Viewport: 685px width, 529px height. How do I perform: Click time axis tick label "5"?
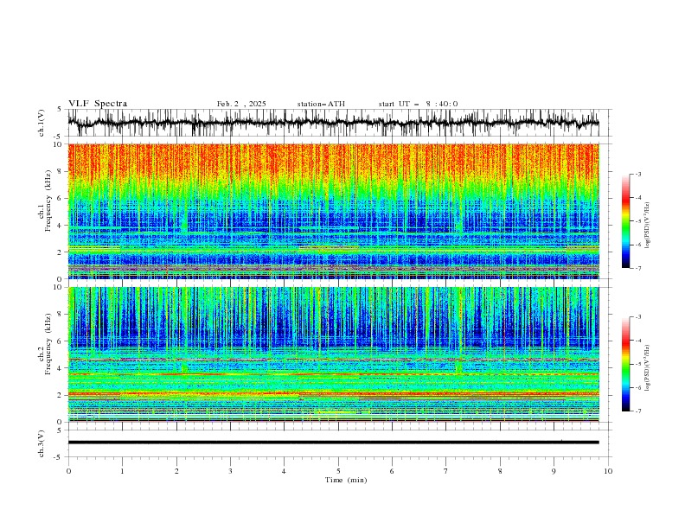pos(338,471)
